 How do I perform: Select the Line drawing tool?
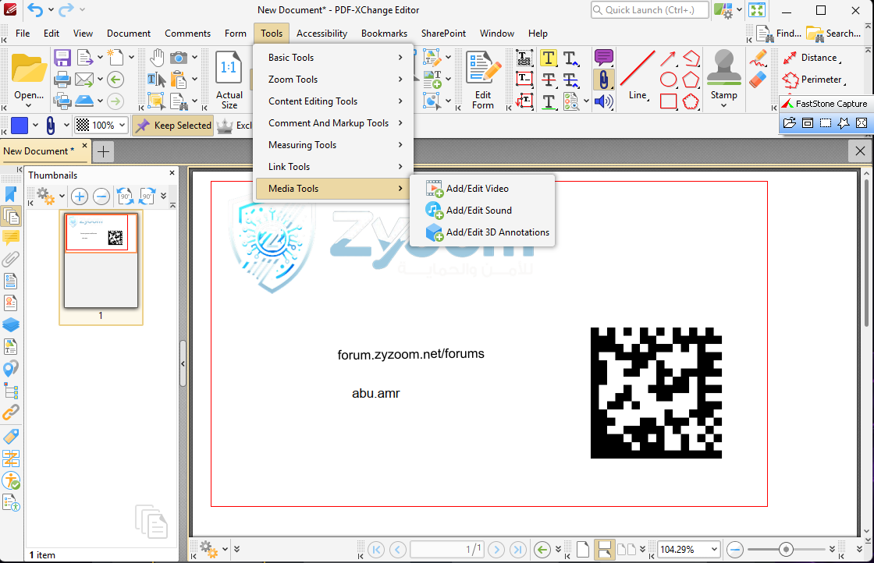coord(638,75)
